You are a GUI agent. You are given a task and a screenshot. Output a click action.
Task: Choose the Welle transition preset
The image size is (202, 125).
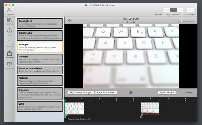click(x=40, y=107)
